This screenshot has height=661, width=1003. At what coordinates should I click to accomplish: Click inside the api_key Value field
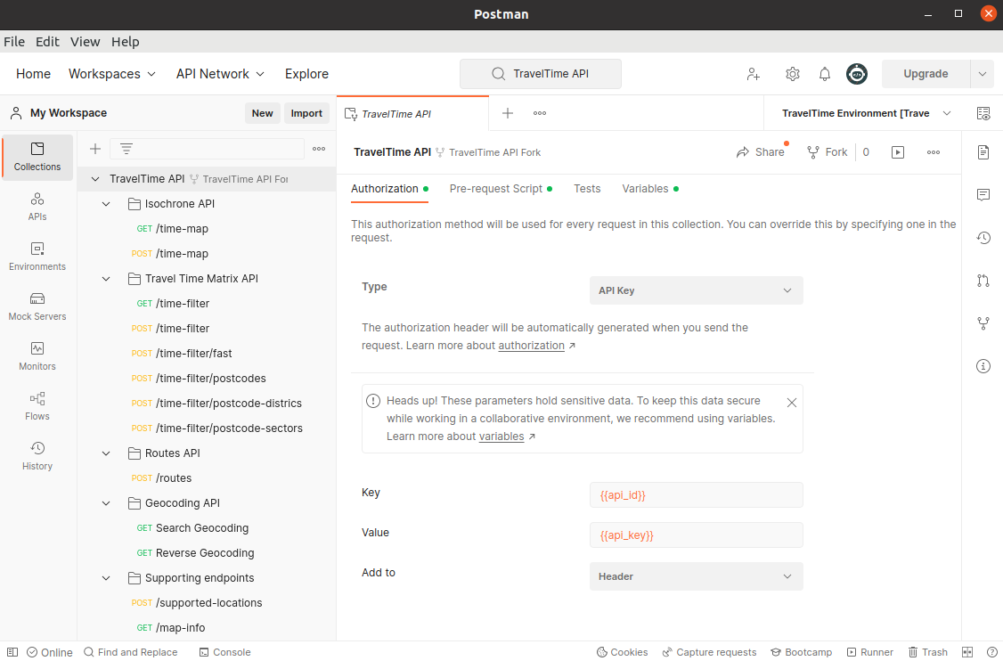(x=696, y=535)
